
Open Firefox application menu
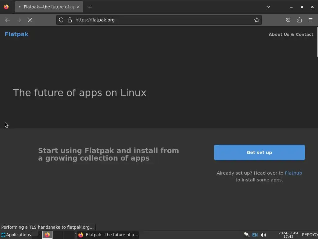pos(311,20)
